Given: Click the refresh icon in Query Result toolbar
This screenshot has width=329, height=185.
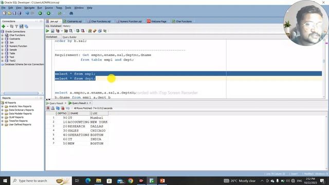Looking at the screenshot, I should click(58, 108).
